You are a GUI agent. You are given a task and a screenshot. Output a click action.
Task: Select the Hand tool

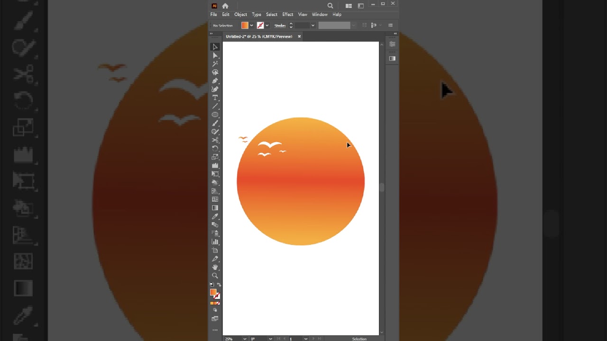pos(215,267)
